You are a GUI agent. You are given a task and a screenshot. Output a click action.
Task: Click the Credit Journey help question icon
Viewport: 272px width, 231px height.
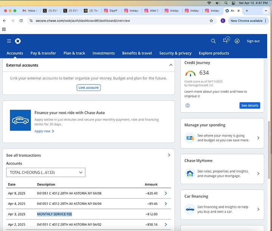[187, 106]
